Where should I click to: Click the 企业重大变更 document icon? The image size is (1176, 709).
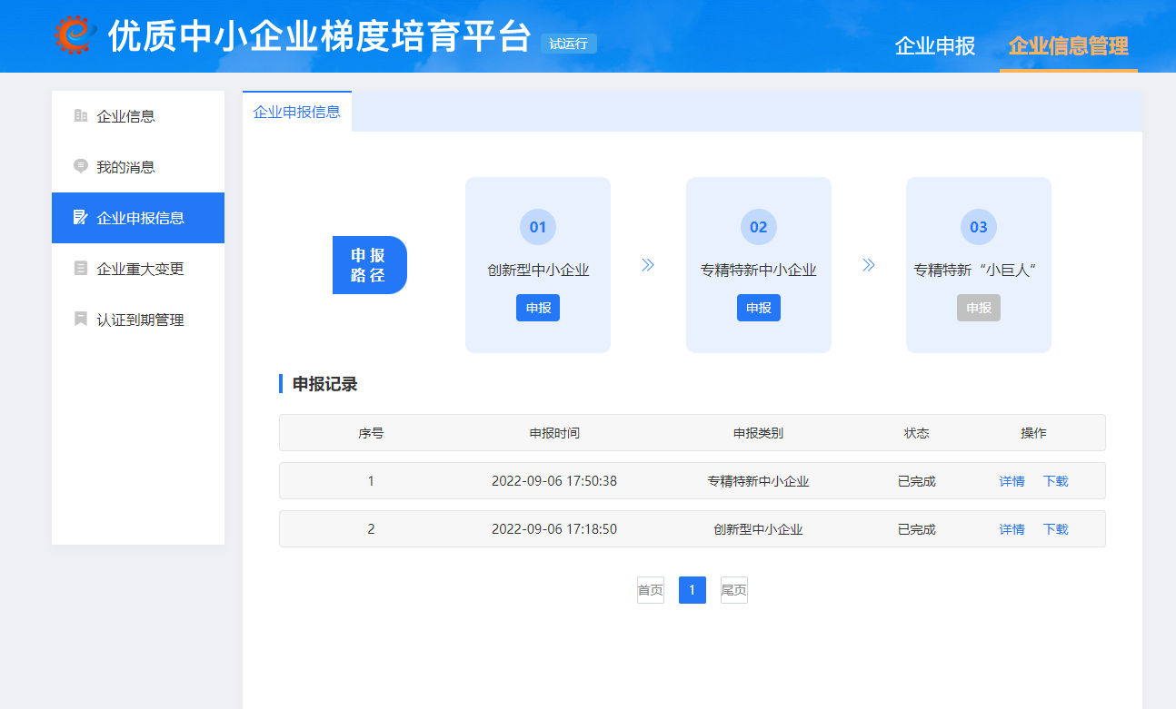click(81, 269)
